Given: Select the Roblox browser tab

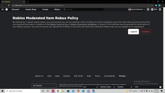Looking at the screenshot, I should click(x=13, y=2).
